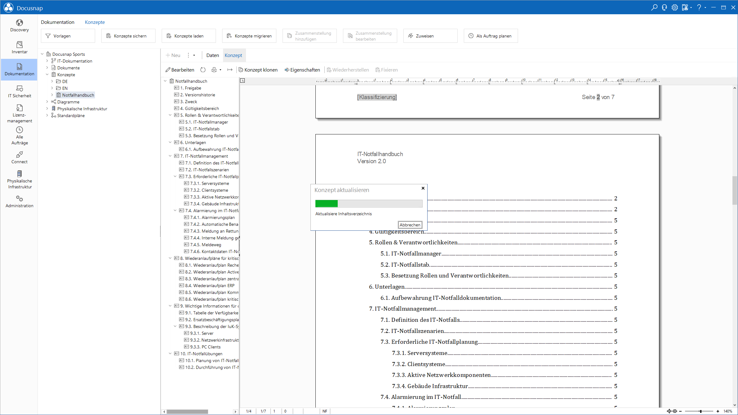Click the zoom slider in the status bar
Viewport: 738px width, 415px height.
coord(700,411)
